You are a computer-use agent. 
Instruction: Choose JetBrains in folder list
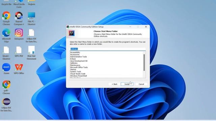pos(74,63)
